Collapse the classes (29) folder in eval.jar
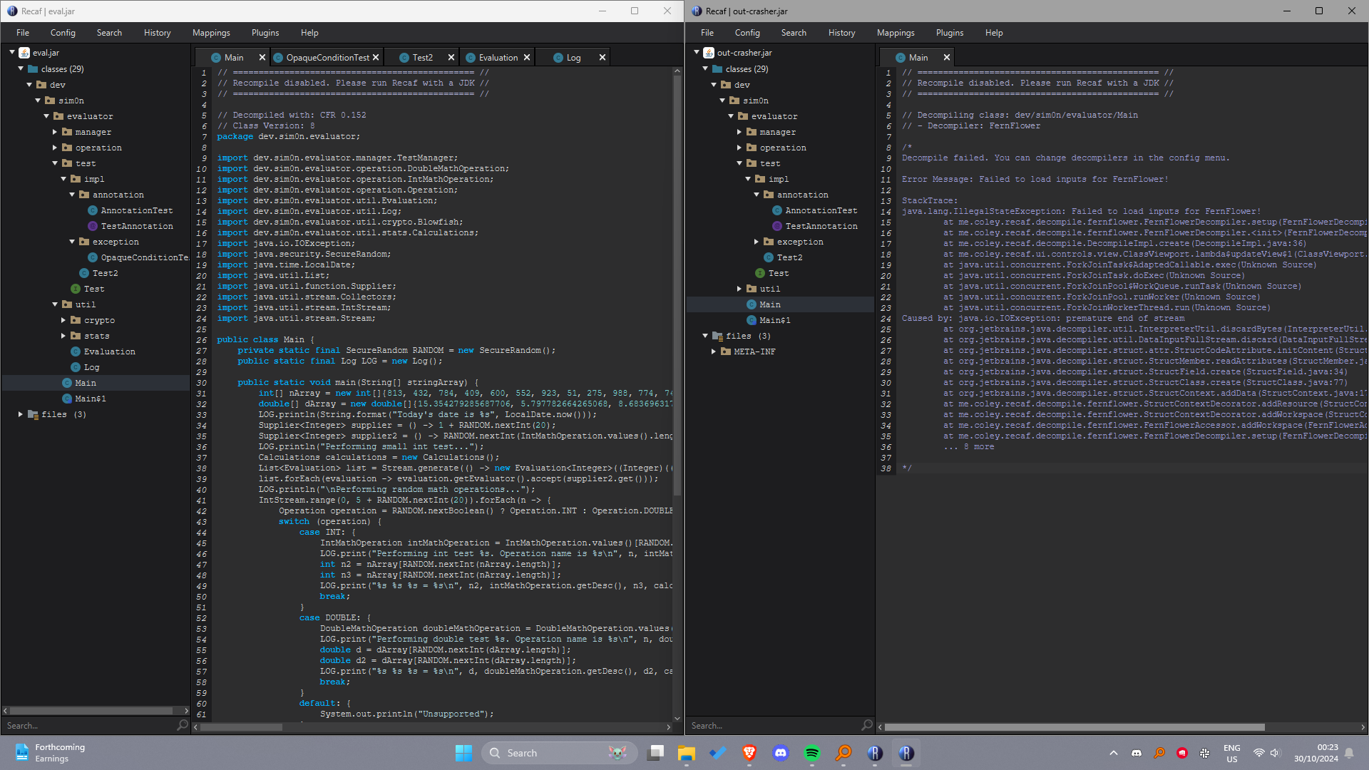1369x770 pixels. 21,68
